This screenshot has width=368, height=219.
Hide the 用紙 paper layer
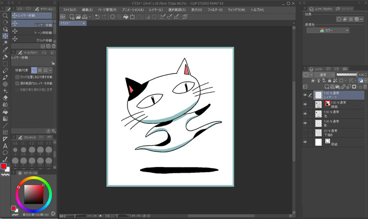click(x=306, y=142)
